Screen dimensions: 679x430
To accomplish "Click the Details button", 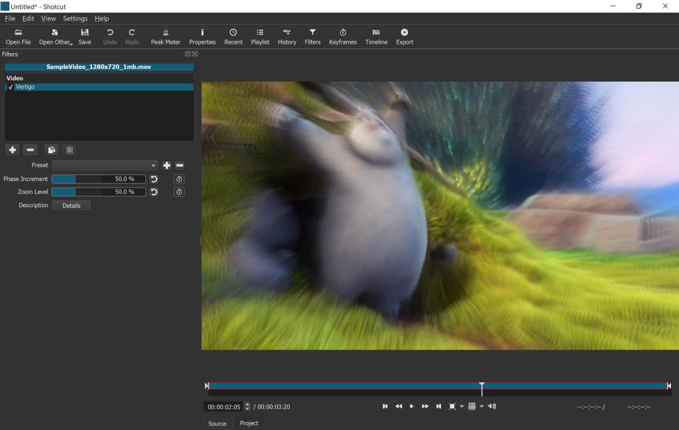I will point(71,206).
